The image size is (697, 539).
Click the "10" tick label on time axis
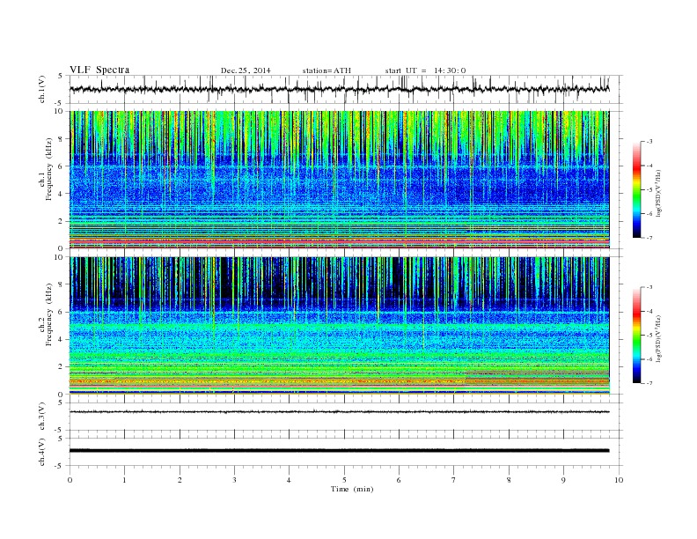pyautogui.click(x=619, y=480)
